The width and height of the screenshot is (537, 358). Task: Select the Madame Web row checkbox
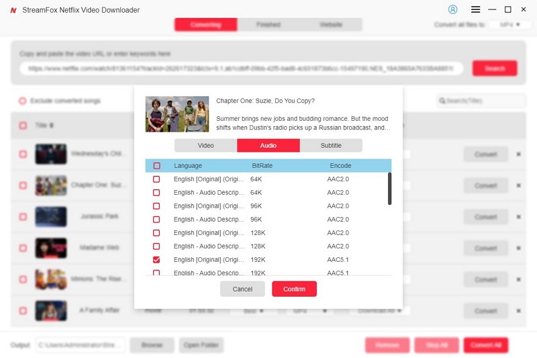pos(23,248)
